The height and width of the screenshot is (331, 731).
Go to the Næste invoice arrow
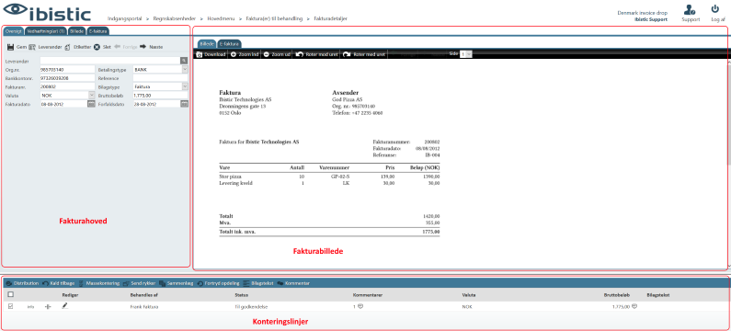143,47
